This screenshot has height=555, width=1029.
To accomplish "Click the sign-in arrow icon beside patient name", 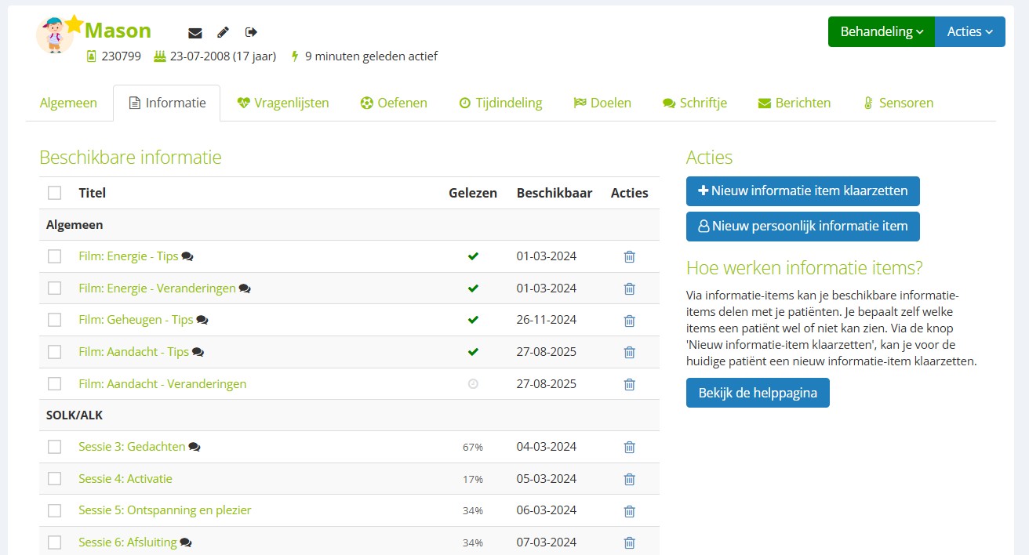I will tap(251, 32).
